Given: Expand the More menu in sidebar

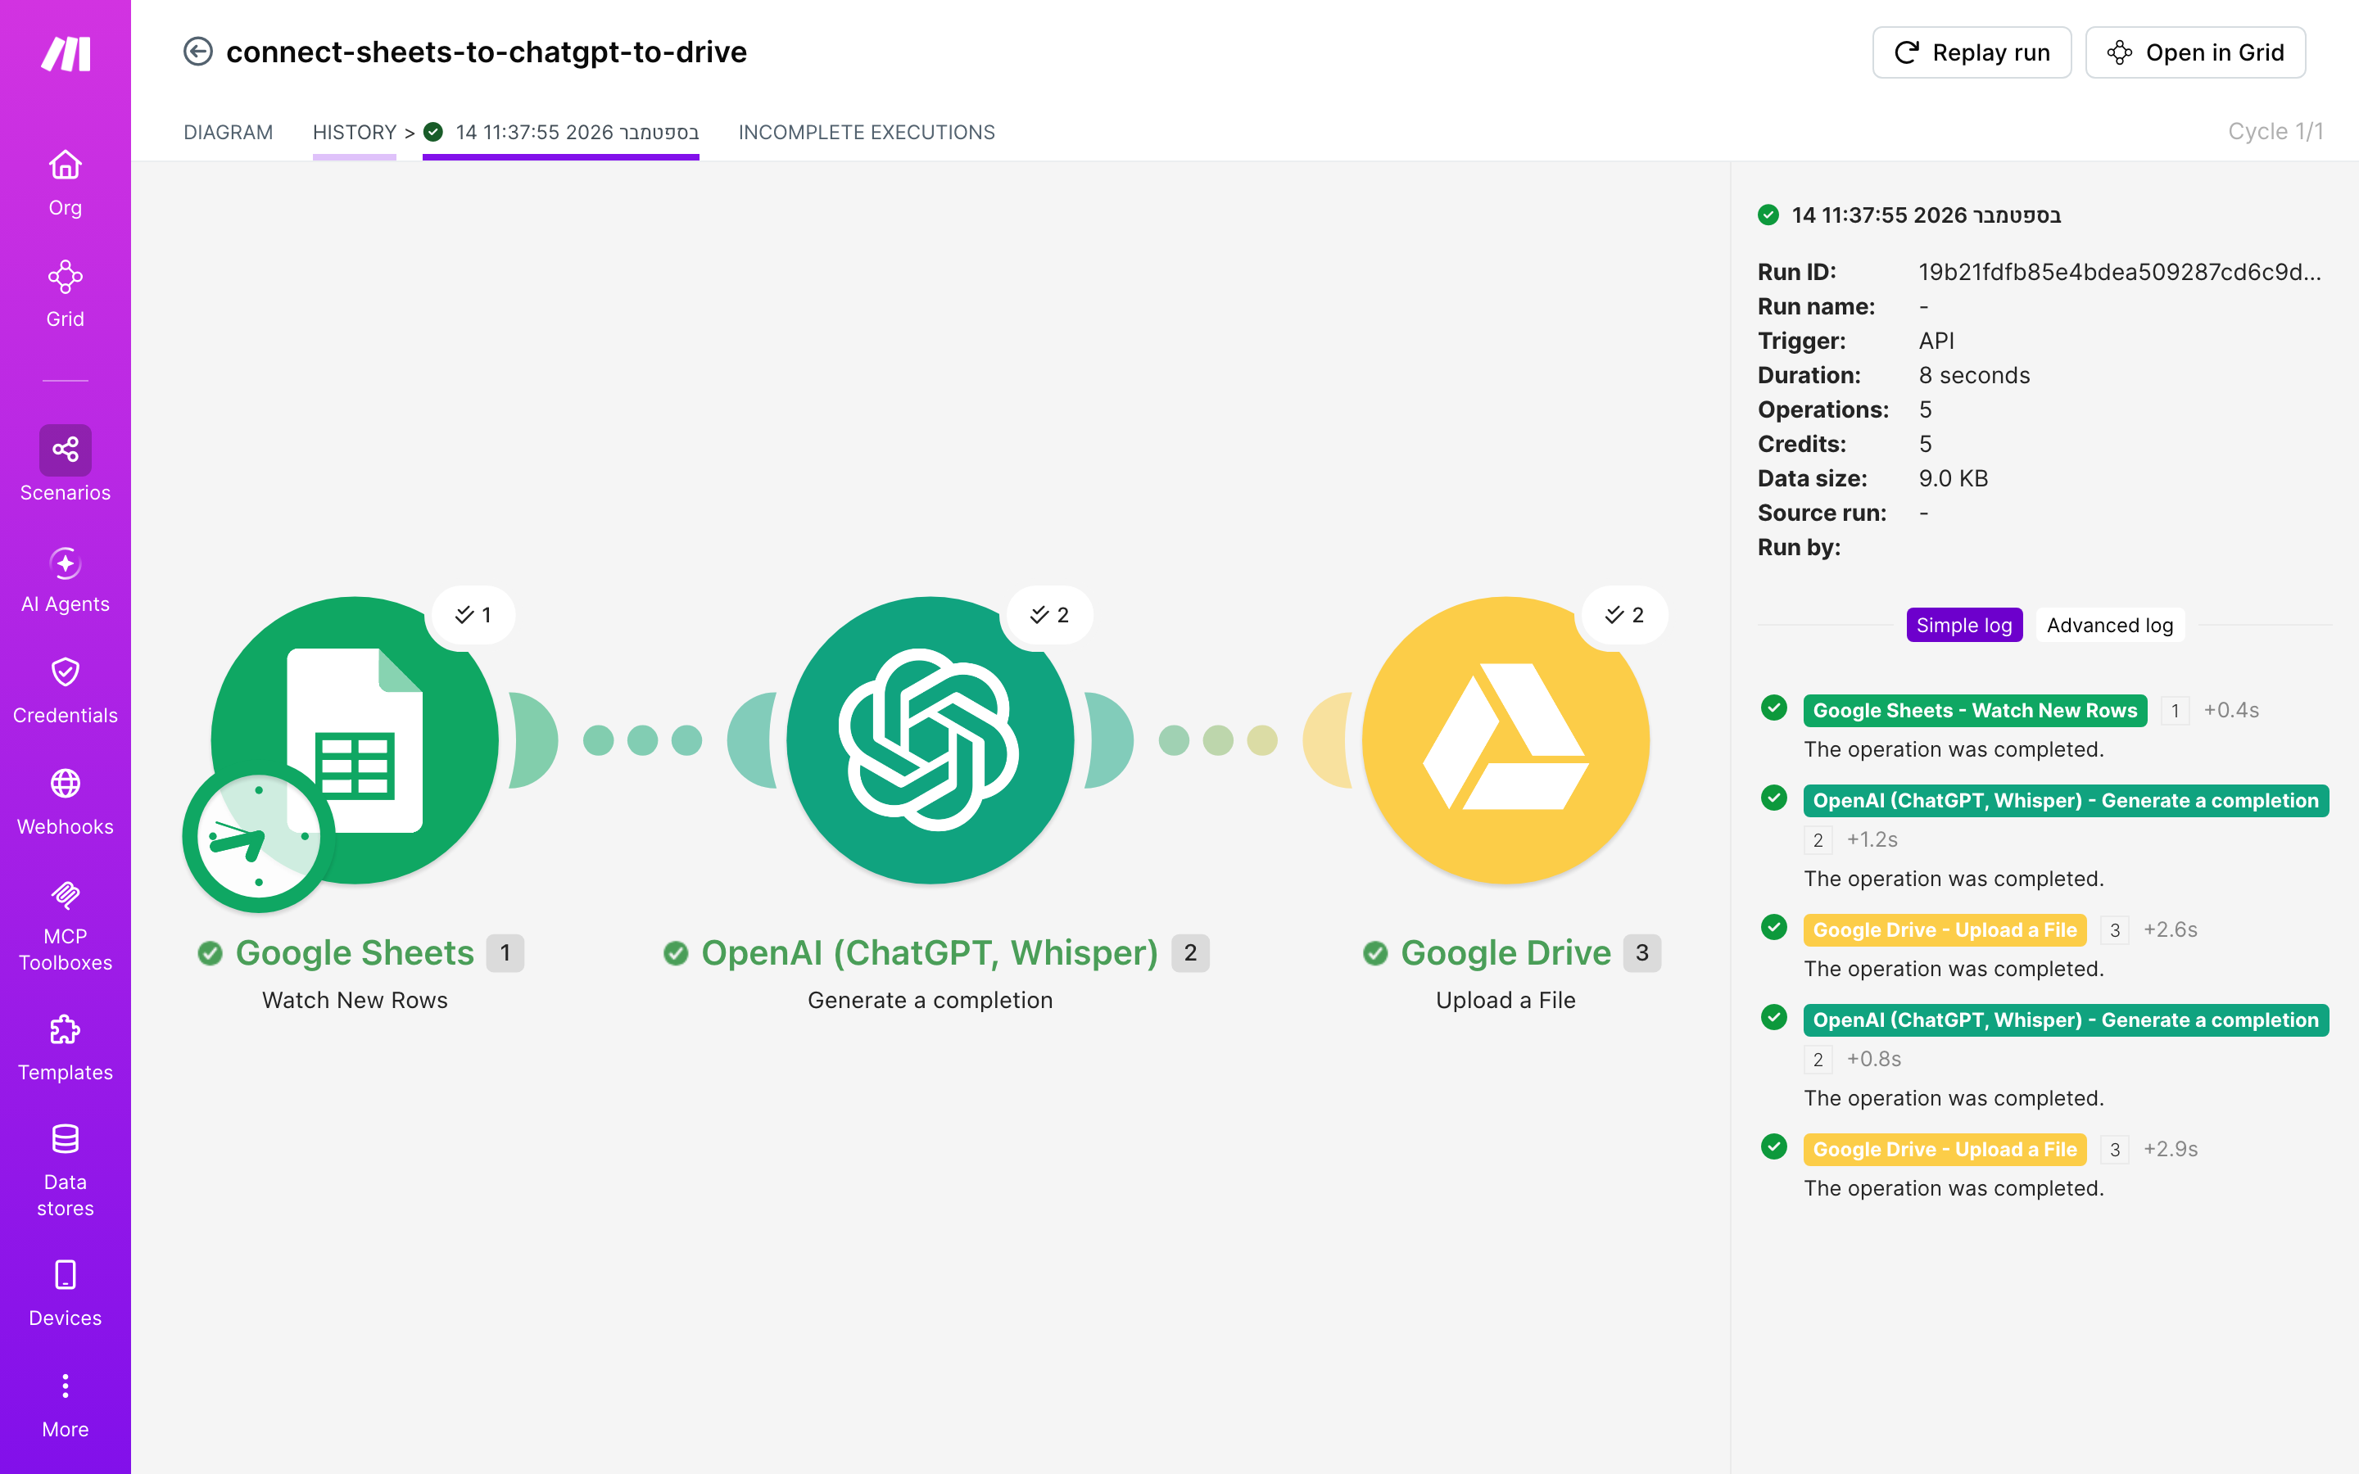Looking at the screenshot, I should 66,1406.
